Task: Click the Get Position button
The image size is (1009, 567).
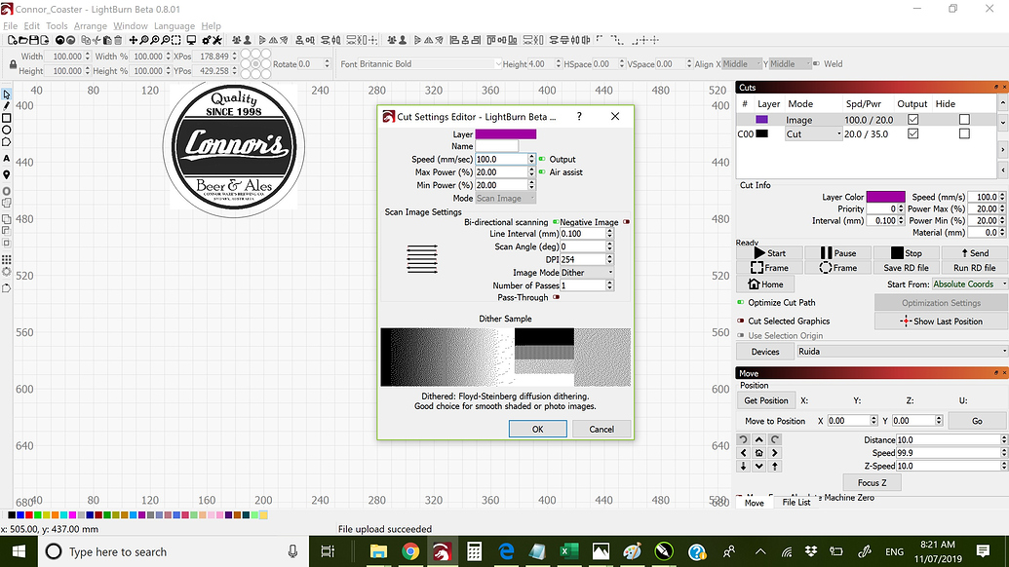Action: (765, 400)
